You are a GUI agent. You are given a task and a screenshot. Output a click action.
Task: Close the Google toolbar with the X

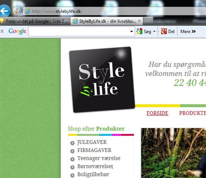(2, 31)
